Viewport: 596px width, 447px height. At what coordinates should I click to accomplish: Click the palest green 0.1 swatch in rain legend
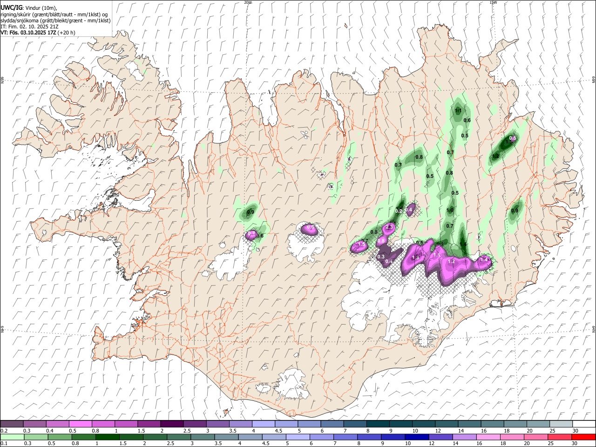[13, 437]
